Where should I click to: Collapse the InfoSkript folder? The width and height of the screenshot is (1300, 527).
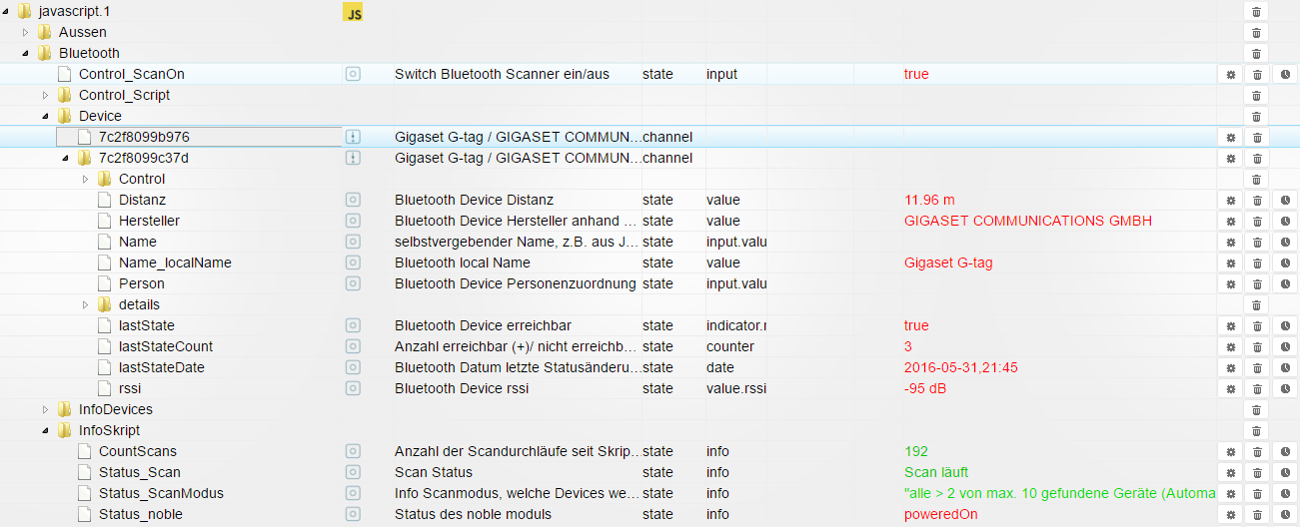coord(46,431)
